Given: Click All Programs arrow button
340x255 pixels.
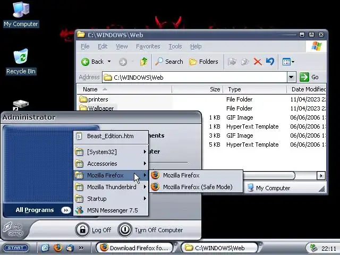Looking at the screenshot, I should [66, 210].
